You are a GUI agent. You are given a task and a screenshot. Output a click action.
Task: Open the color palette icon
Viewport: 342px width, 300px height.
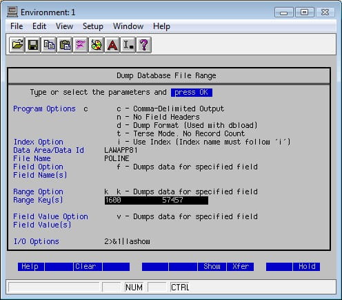[97, 45]
